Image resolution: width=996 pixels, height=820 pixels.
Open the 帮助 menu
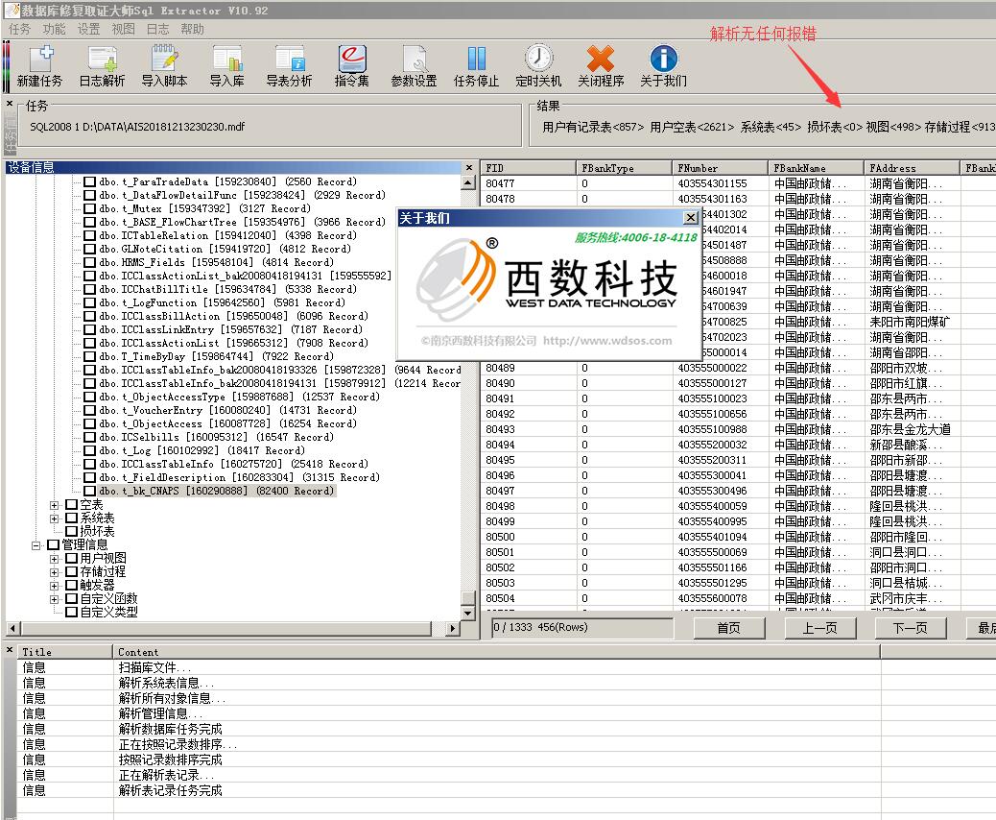tap(193, 29)
